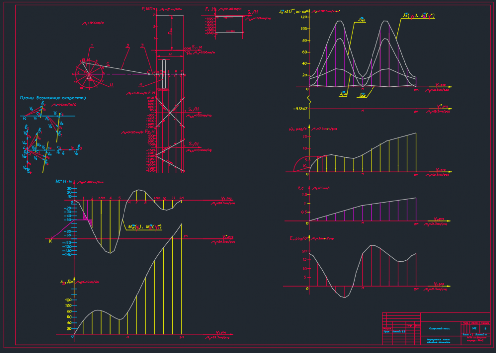Click the "F, H" force axis label
The height and width of the screenshot is (353, 496).
click(152, 92)
